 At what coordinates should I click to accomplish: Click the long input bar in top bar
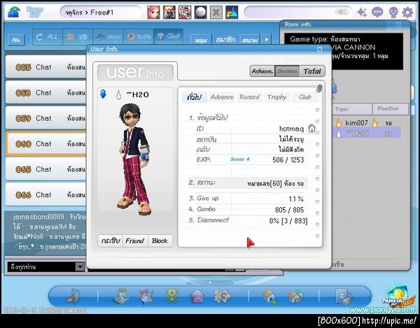click(298, 12)
